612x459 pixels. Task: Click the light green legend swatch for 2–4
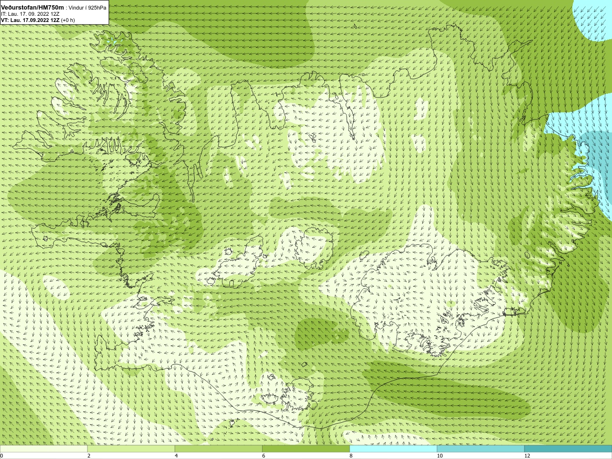pos(131,449)
